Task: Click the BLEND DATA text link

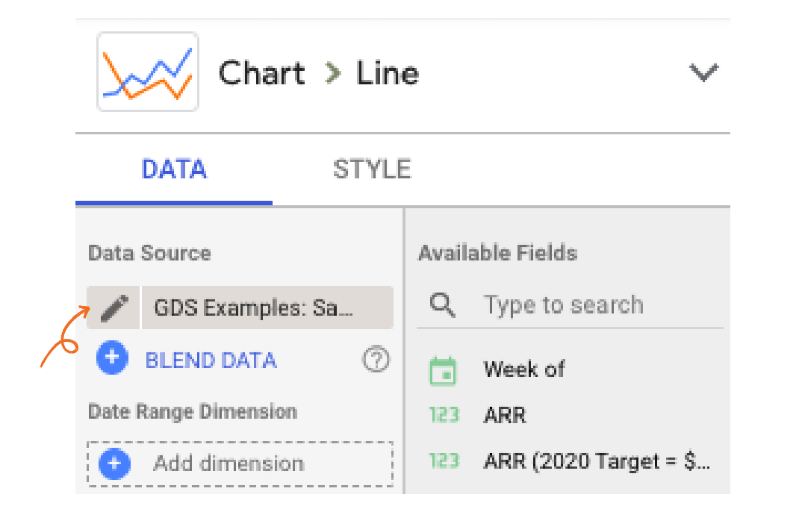Action: (x=211, y=360)
